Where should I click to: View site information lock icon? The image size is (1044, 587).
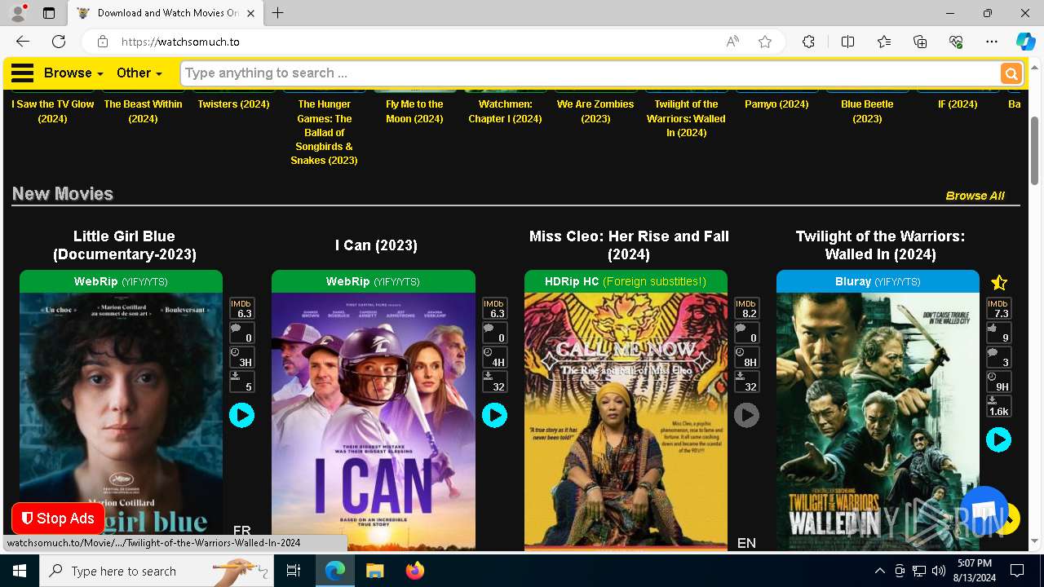(x=102, y=42)
